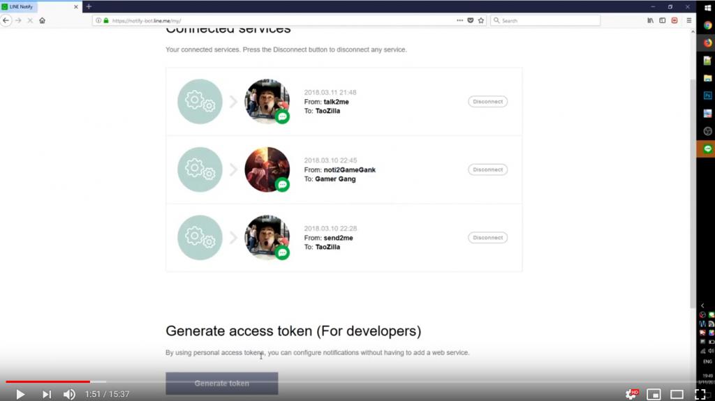Click the text "talk2me"

(336, 102)
